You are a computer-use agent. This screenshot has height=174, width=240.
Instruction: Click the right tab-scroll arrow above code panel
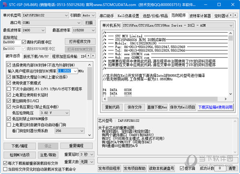point(236,15)
